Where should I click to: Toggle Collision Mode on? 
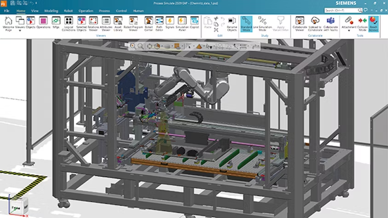[362, 23]
